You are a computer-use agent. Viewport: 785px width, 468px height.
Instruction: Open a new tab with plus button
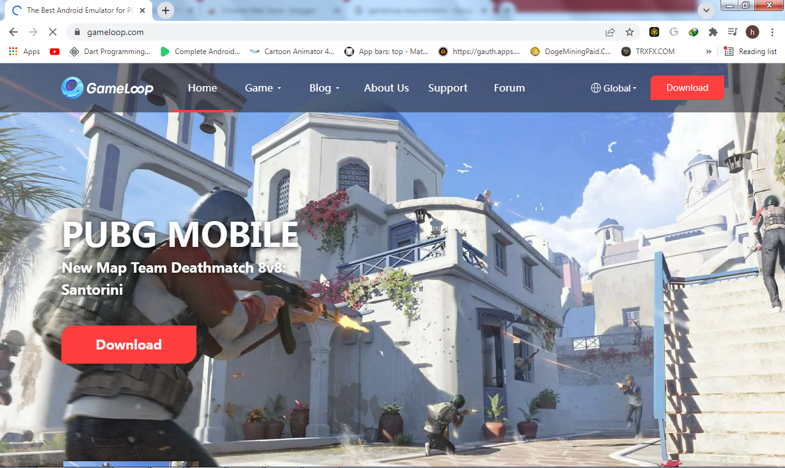(166, 10)
